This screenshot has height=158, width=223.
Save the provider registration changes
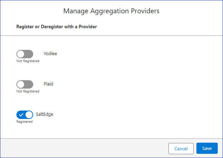tap(207, 148)
